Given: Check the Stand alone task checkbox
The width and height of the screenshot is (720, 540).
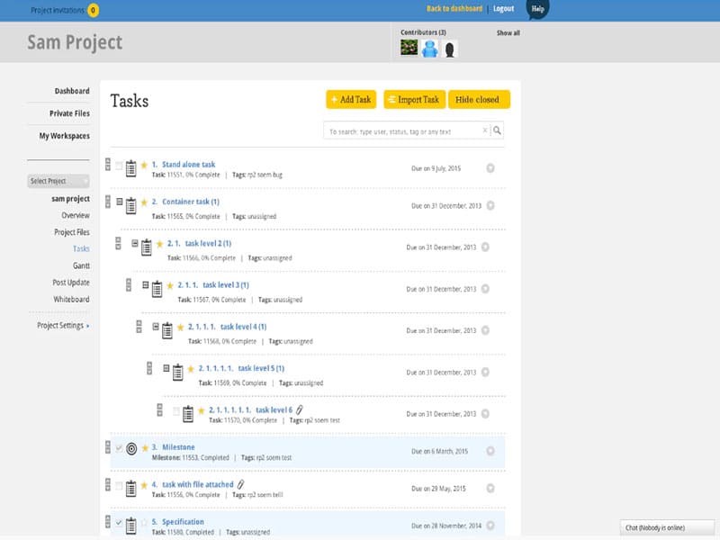Looking at the screenshot, I should click(119, 166).
